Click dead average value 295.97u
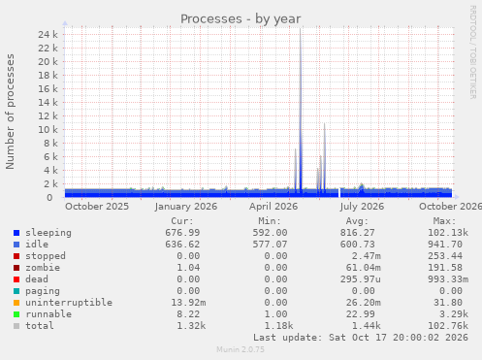Image resolution: width=482 pixels, height=360 pixels. click(x=360, y=279)
